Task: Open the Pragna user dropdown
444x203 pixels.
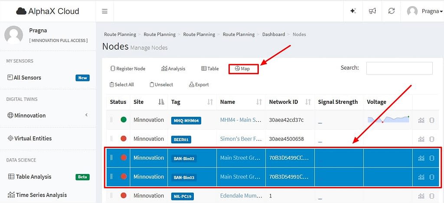Action: tap(425, 11)
